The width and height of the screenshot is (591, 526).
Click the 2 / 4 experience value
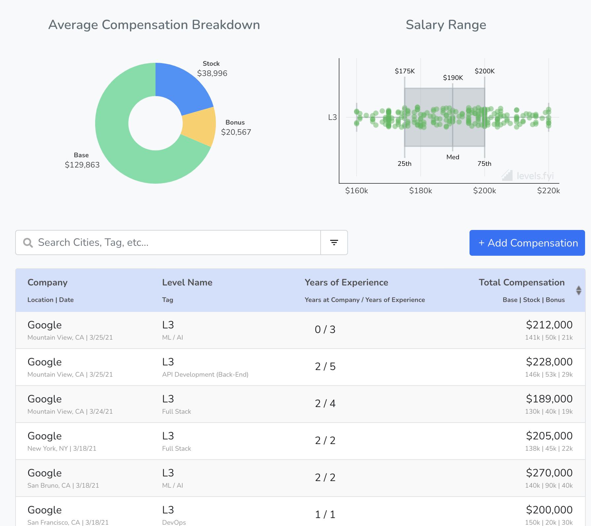pyautogui.click(x=325, y=403)
